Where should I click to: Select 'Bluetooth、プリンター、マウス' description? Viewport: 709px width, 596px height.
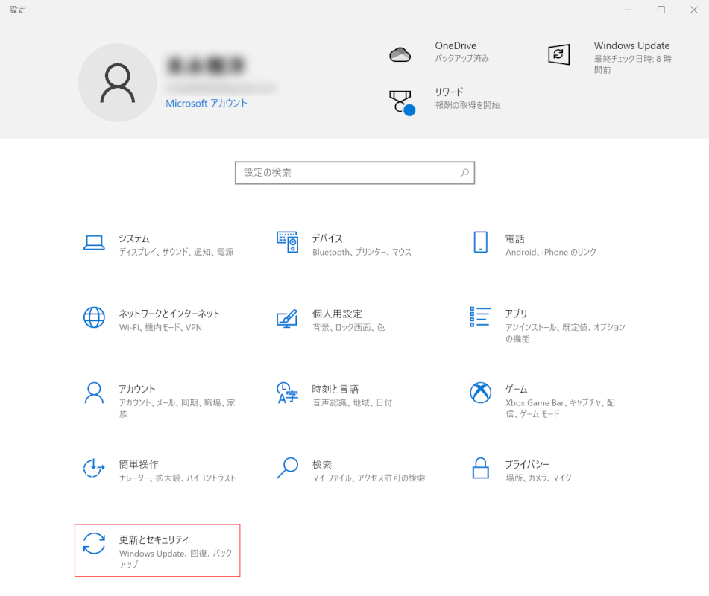point(362,252)
